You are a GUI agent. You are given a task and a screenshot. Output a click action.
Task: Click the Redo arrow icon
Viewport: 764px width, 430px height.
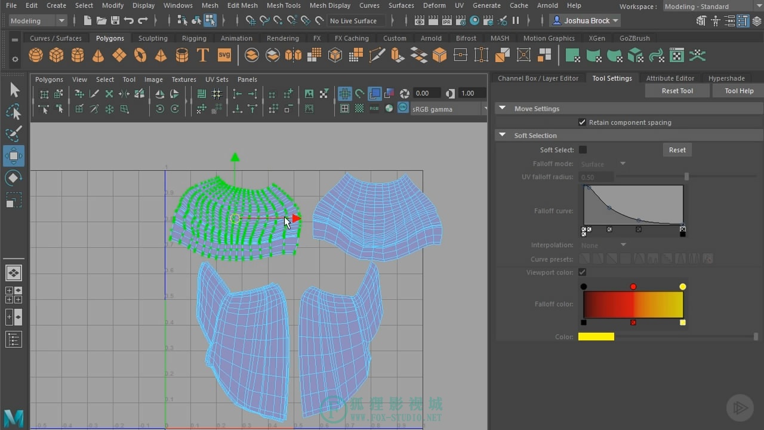143,21
